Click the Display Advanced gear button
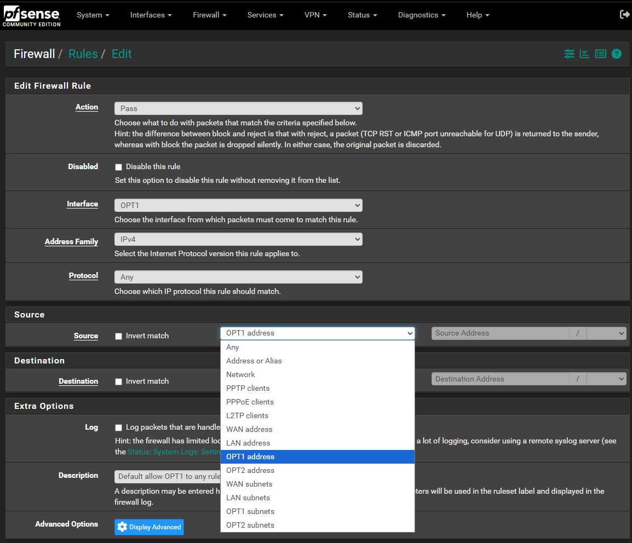Viewport: 632px width, 543px height. coord(149,527)
